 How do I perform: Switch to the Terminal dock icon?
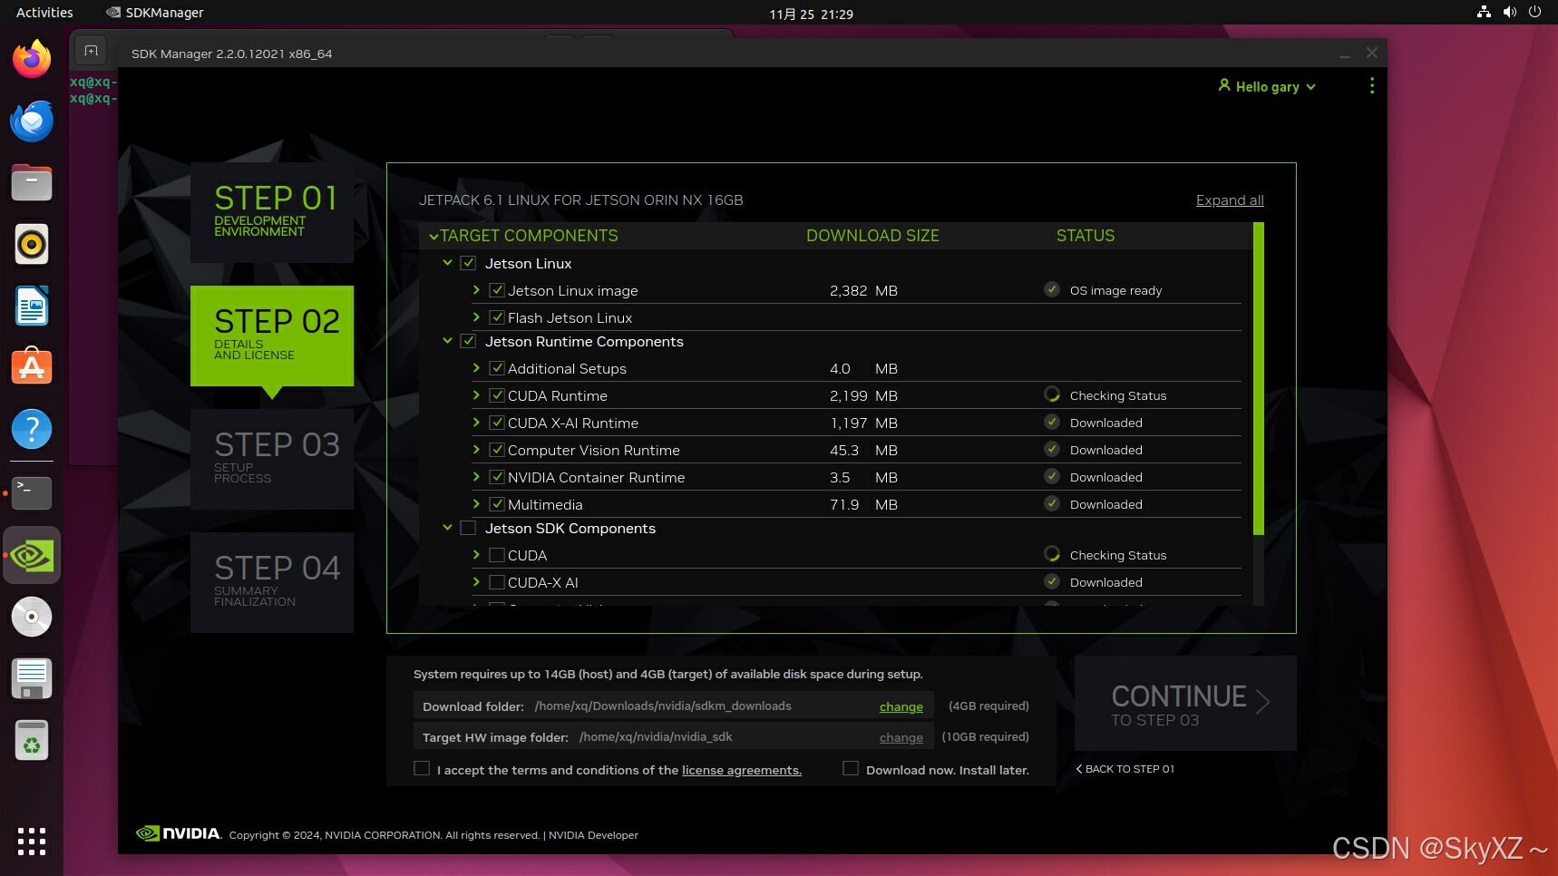click(x=32, y=492)
